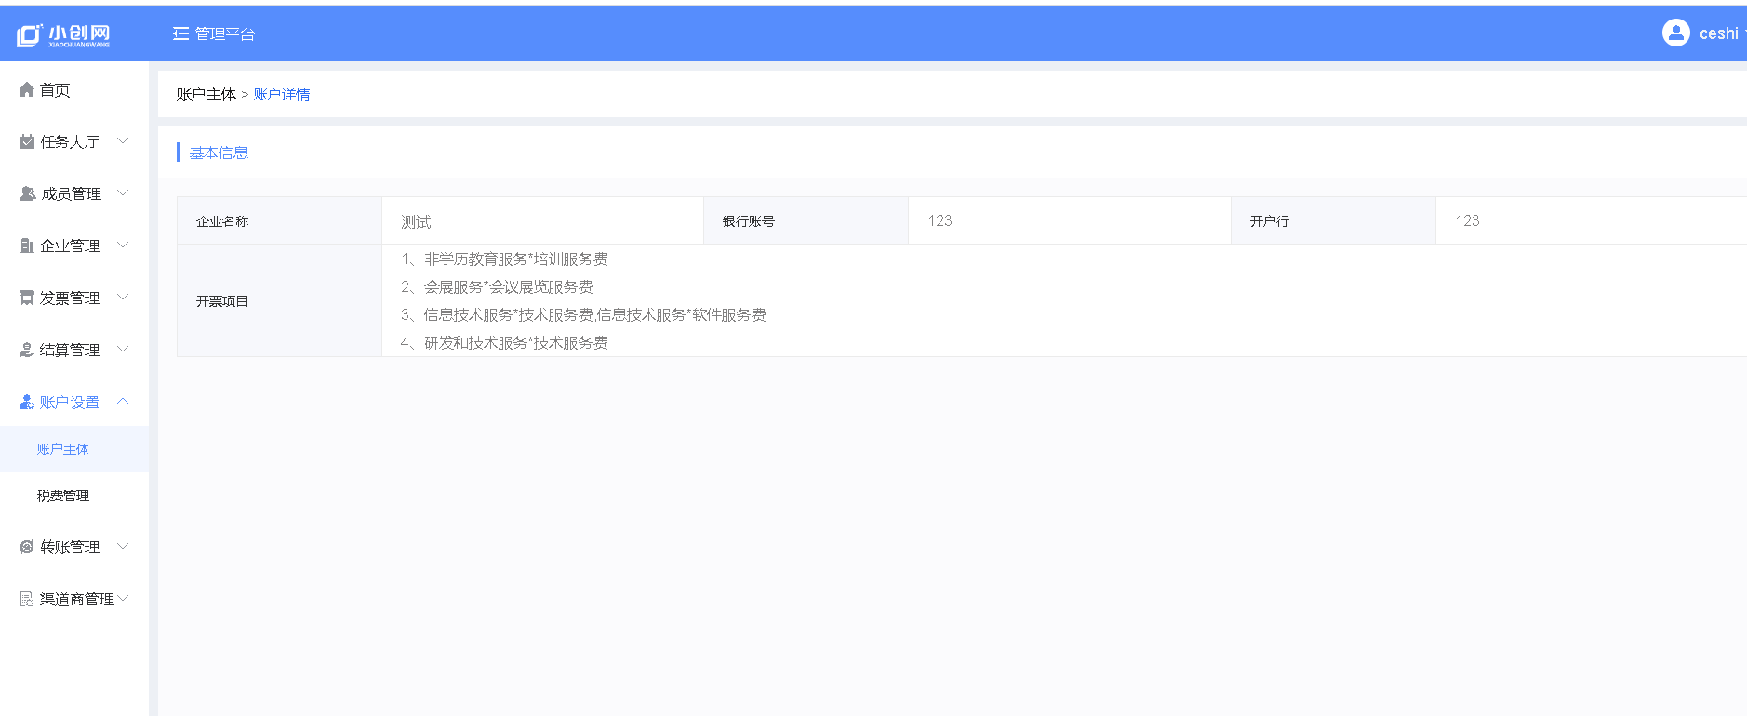The image size is (1747, 716).
Task: Click the 企业管理 building icon
Action: (27, 246)
